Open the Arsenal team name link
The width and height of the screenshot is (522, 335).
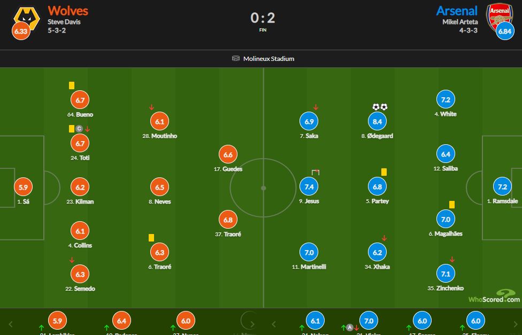(456, 11)
